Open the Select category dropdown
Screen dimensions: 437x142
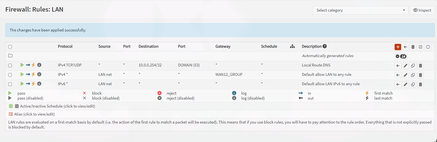click(x=360, y=10)
